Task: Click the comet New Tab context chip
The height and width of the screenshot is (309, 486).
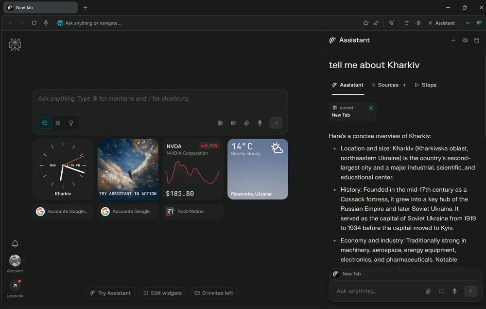Action: point(352,111)
